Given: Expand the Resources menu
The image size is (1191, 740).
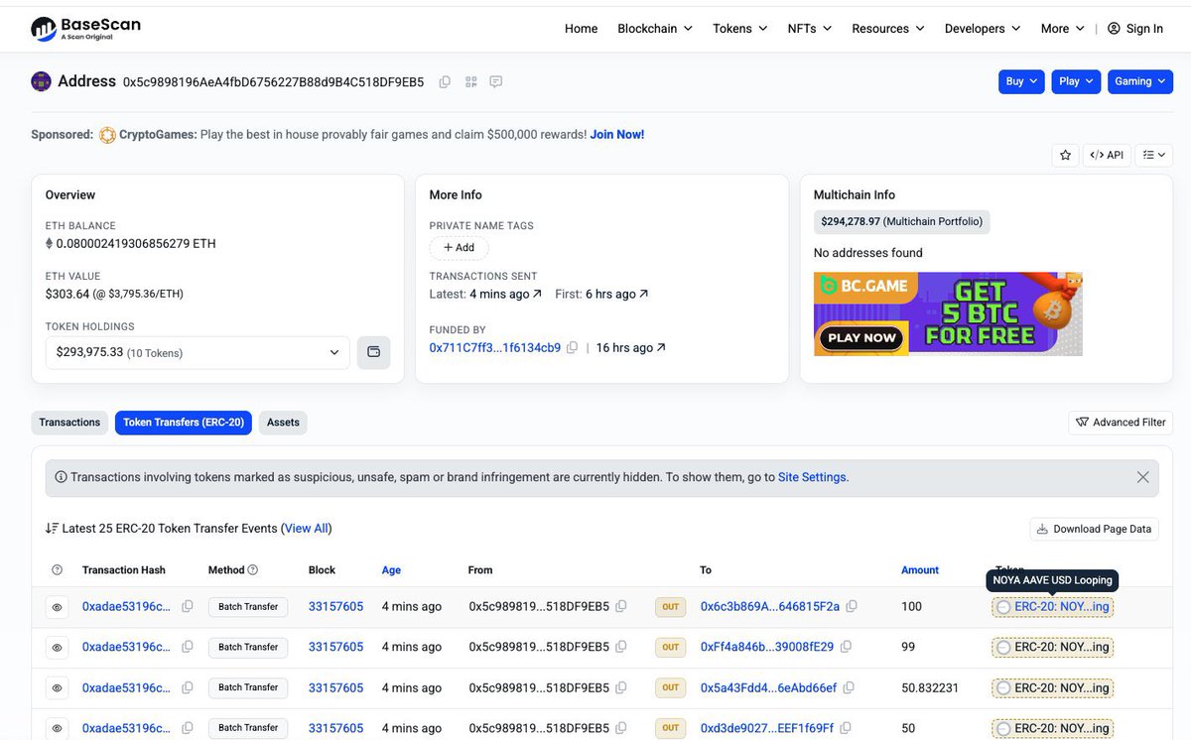Looking at the screenshot, I should [888, 29].
